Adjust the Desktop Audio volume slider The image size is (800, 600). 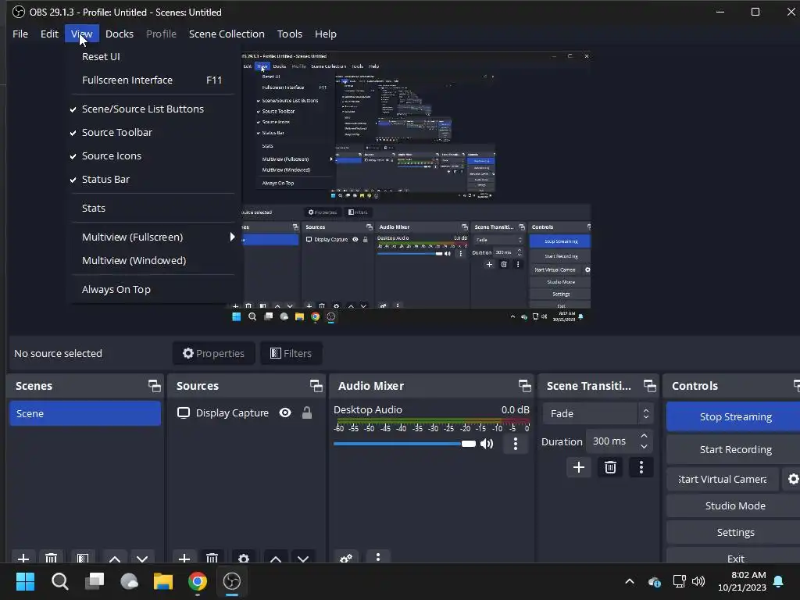[x=405, y=444]
